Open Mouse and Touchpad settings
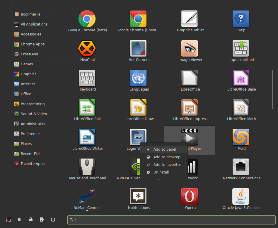This screenshot has height=228, width=278. click(x=87, y=169)
